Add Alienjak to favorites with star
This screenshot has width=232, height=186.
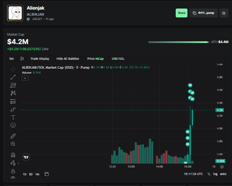[224, 13]
